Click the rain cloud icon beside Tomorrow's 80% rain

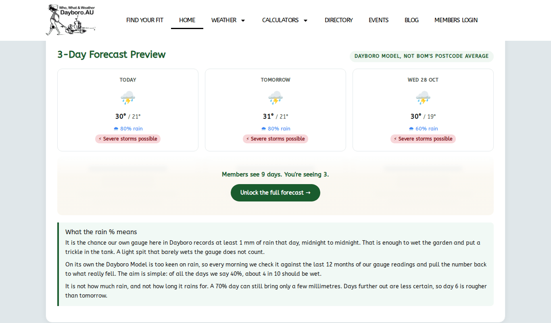pyautogui.click(x=264, y=129)
